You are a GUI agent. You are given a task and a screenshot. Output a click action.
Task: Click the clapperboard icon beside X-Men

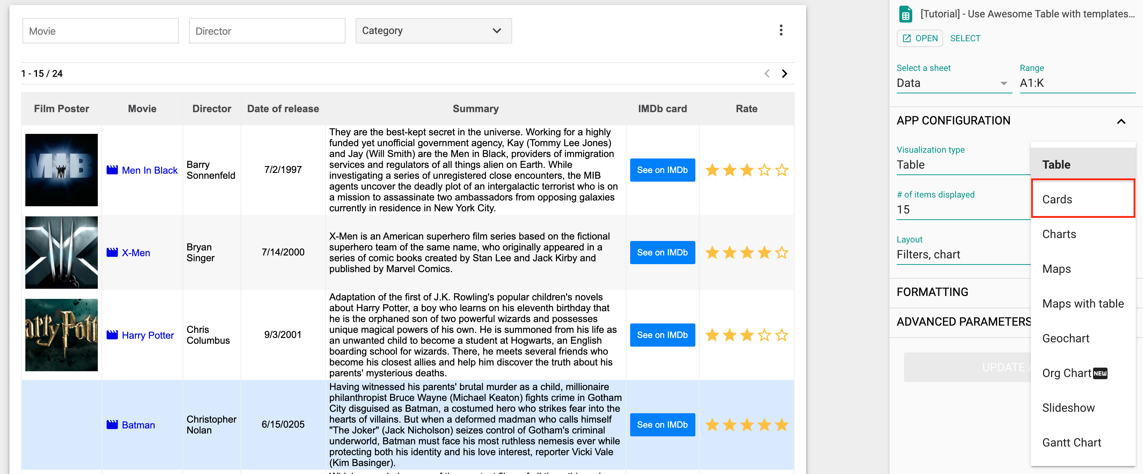112,252
